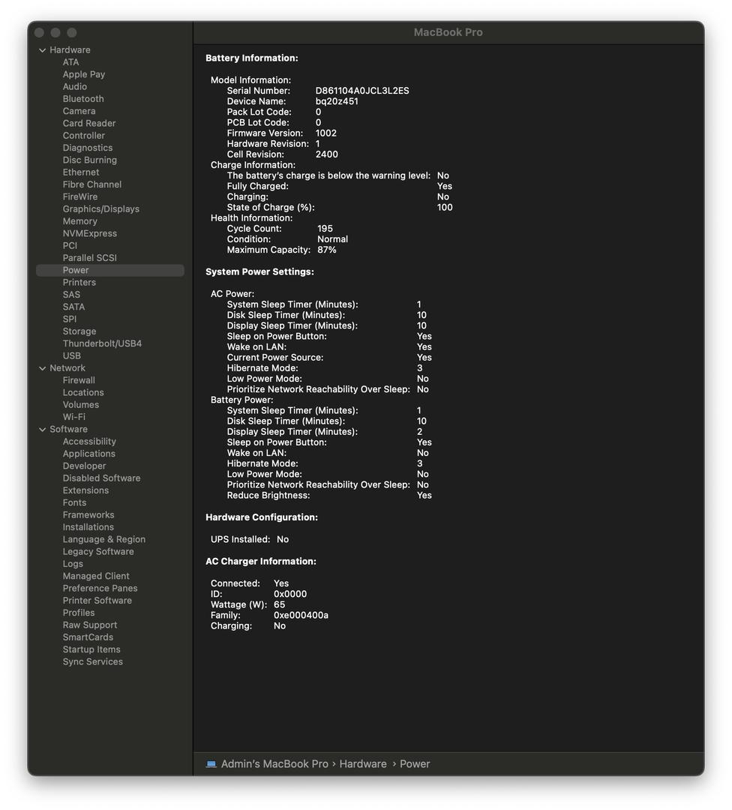Click Admin's MacBook Pro in path bar
The height and width of the screenshot is (810, 732).
point(274,764)
